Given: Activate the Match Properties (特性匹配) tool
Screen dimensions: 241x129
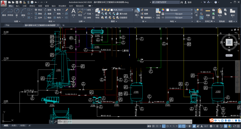Looking at the screenshot, I should pyautogui.click(x=158, y=13).
